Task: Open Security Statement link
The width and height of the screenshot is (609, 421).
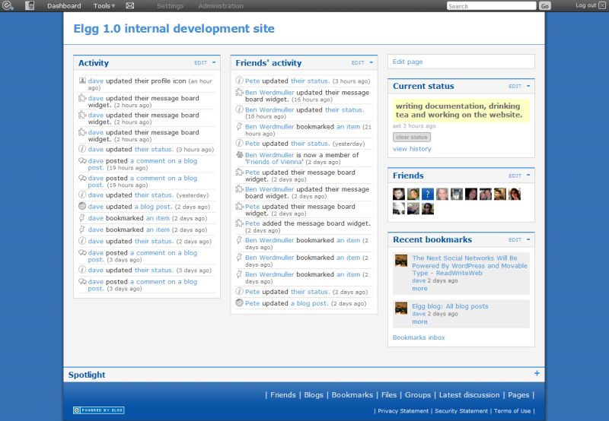Action: tap(461, 411)
